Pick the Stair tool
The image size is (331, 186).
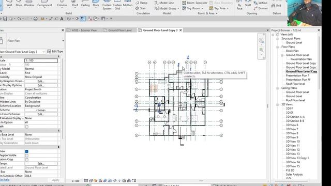(141, 8)
